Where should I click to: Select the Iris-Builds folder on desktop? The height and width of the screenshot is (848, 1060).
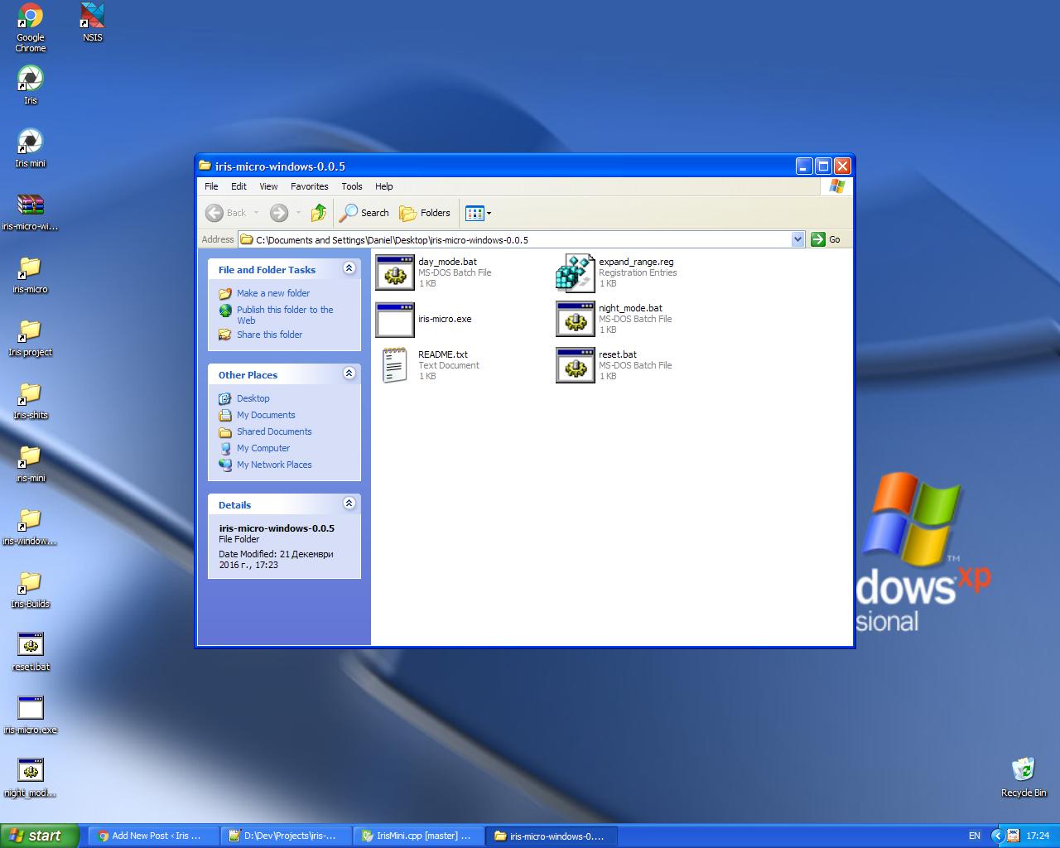click(x=31, y=589)
